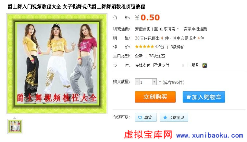Expand the payment methods dropdown arrow
This screenshot has height=142, width=247.
click(x=183, y=65)
